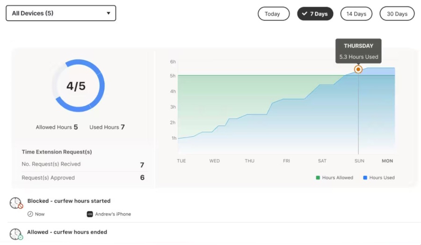Click the SAT axis label
421x245 pixels.
tap(322, 161)
